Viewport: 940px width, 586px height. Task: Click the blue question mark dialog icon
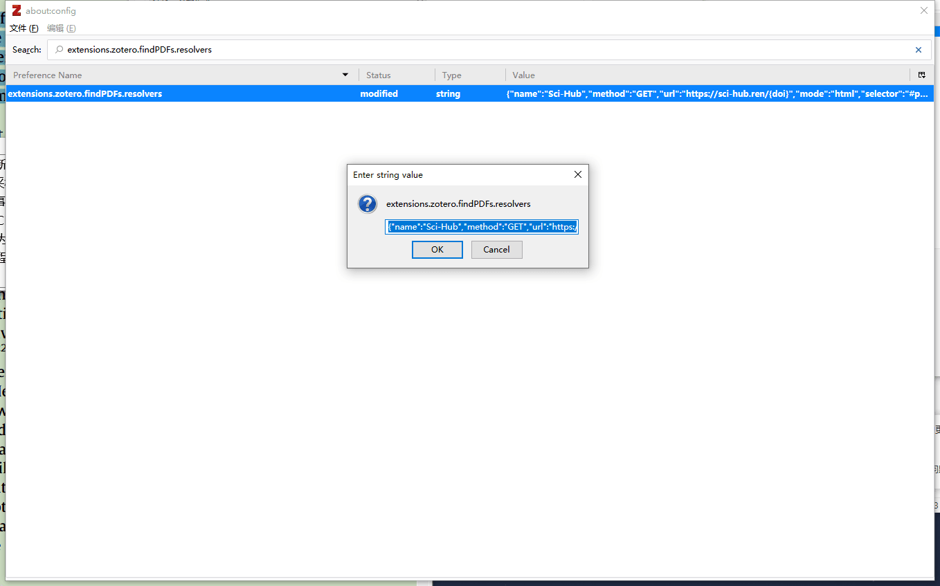tap(368, 204)
